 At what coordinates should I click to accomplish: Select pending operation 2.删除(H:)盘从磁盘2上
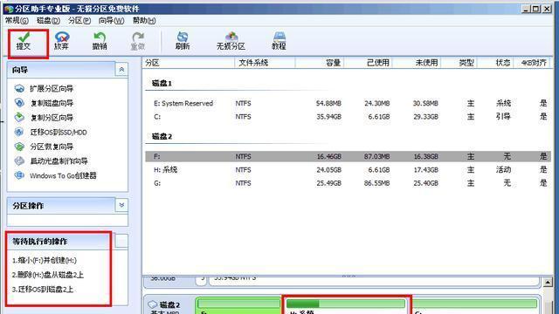click(x=48, y=275)
